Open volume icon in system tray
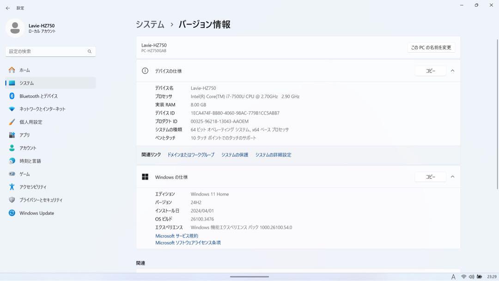The width and height of the screenshot is (499, 281). tap(471, 277)
